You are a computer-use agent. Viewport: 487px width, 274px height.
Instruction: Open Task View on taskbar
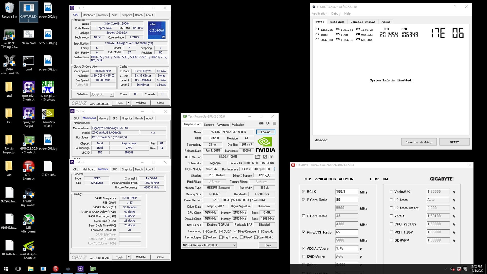(18, 269)
